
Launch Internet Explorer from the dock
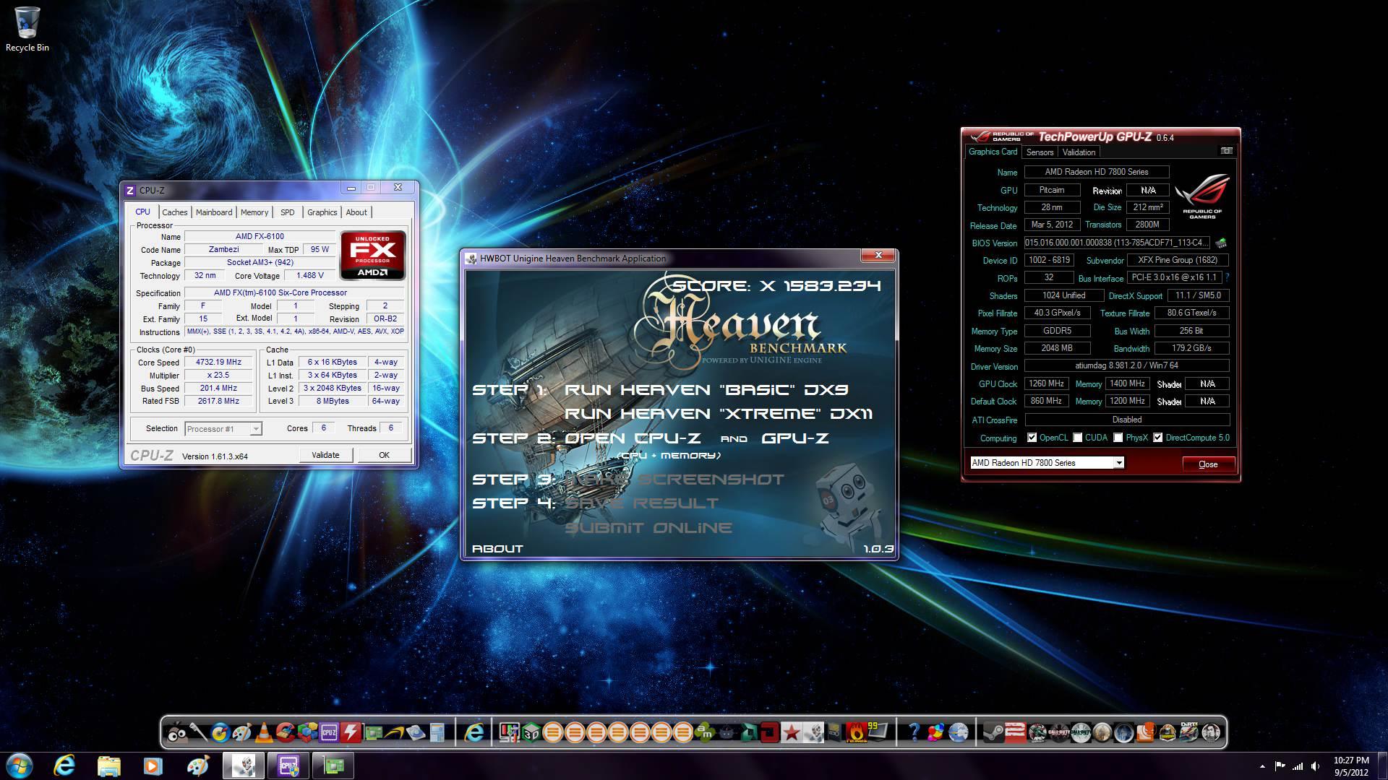(474, 733)
